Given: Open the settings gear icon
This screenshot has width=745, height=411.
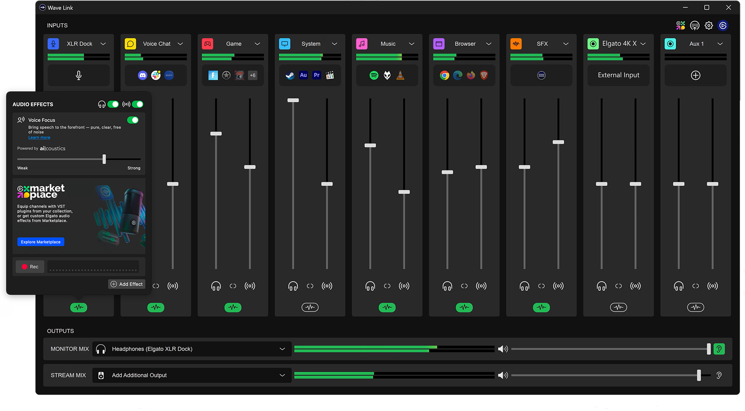Looking at the screenshot, I should (x=709, y=26).
